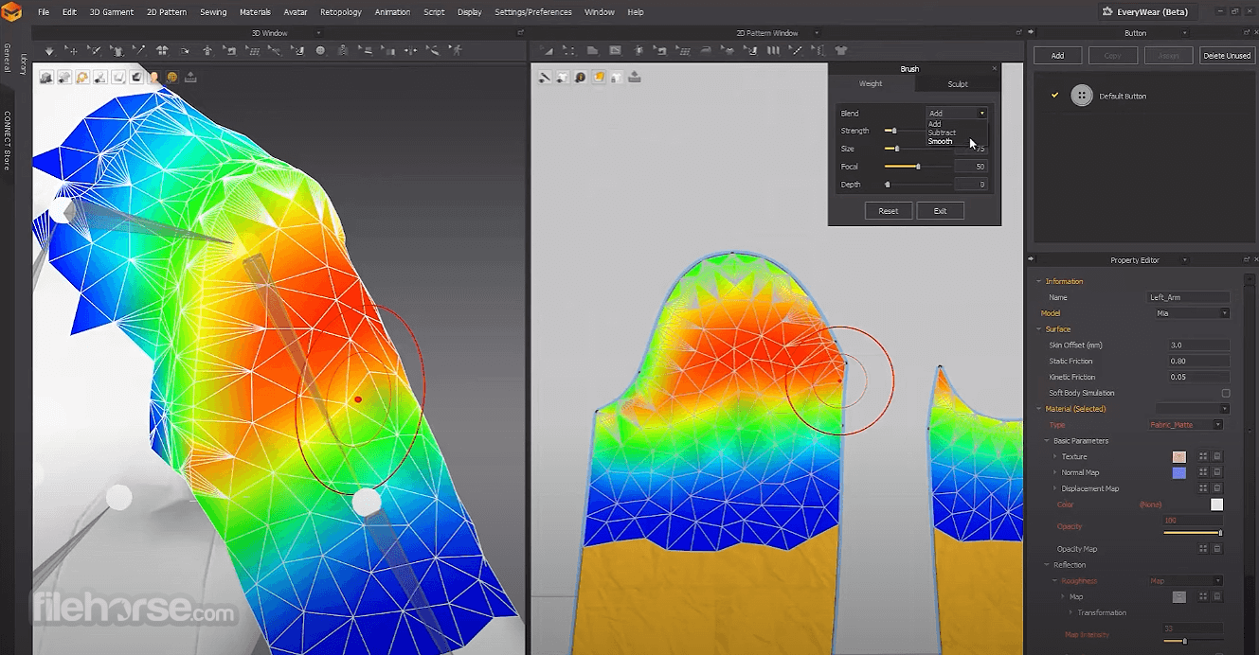Open the Blend dropdown in Brush panel
Viewport: 1259px width, 655px height.
(x=957, y=114)
